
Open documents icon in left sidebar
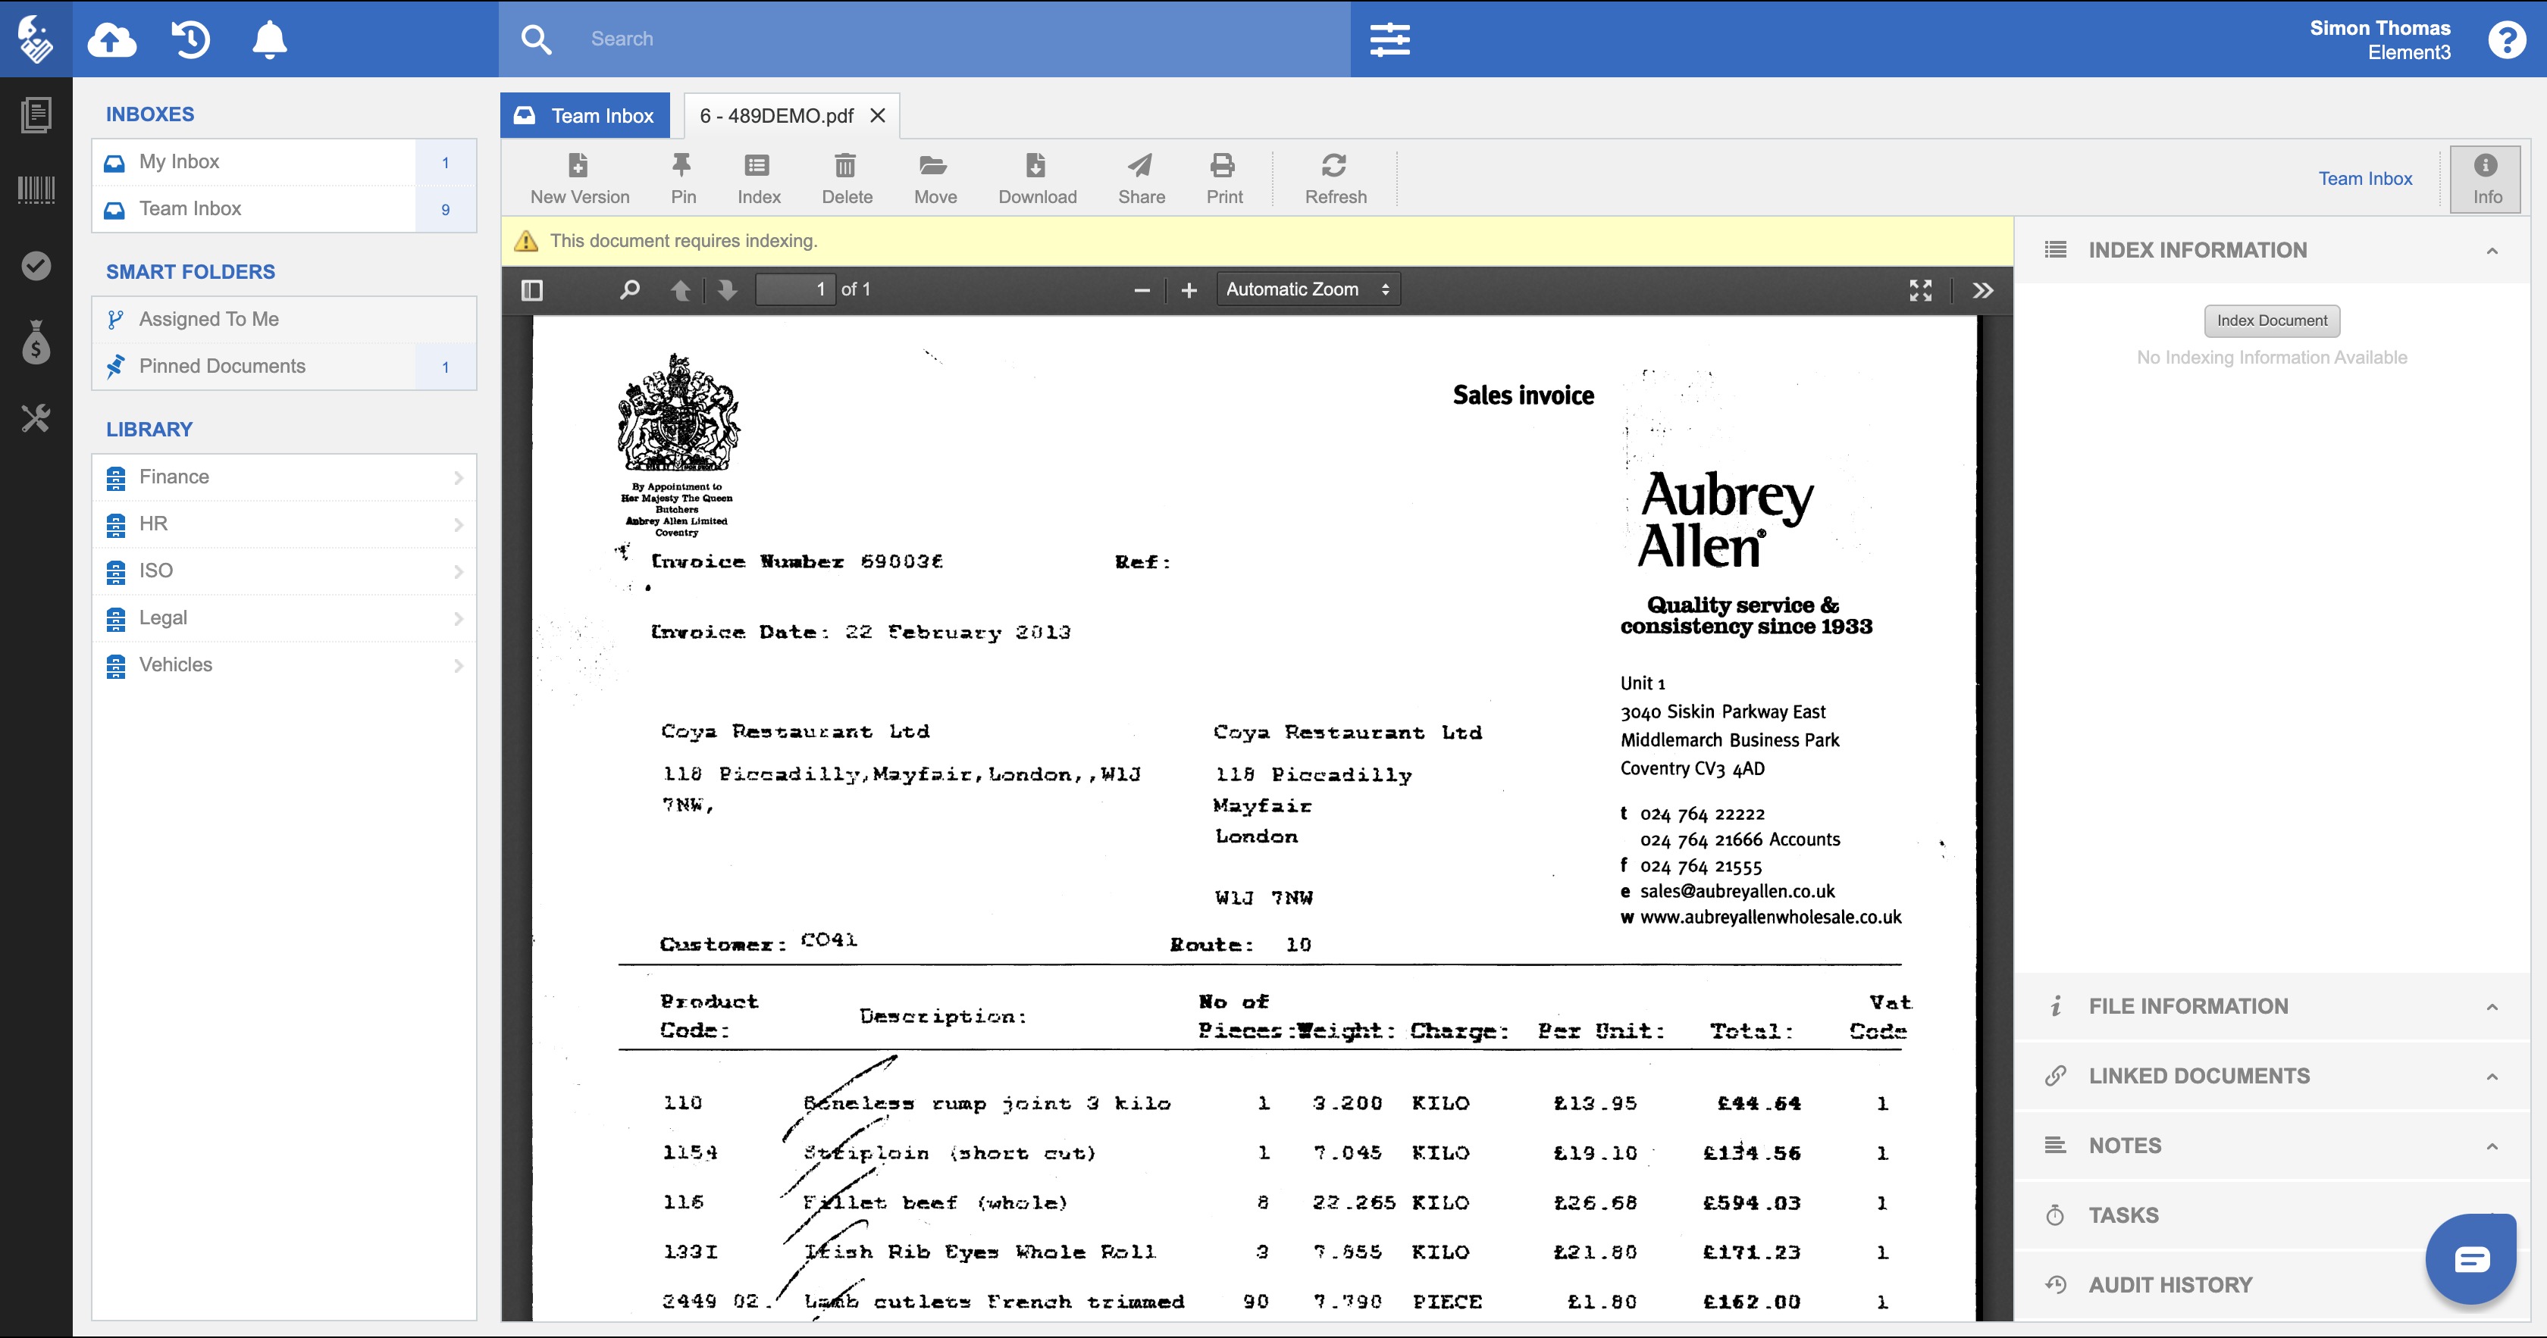click(36, 114)
